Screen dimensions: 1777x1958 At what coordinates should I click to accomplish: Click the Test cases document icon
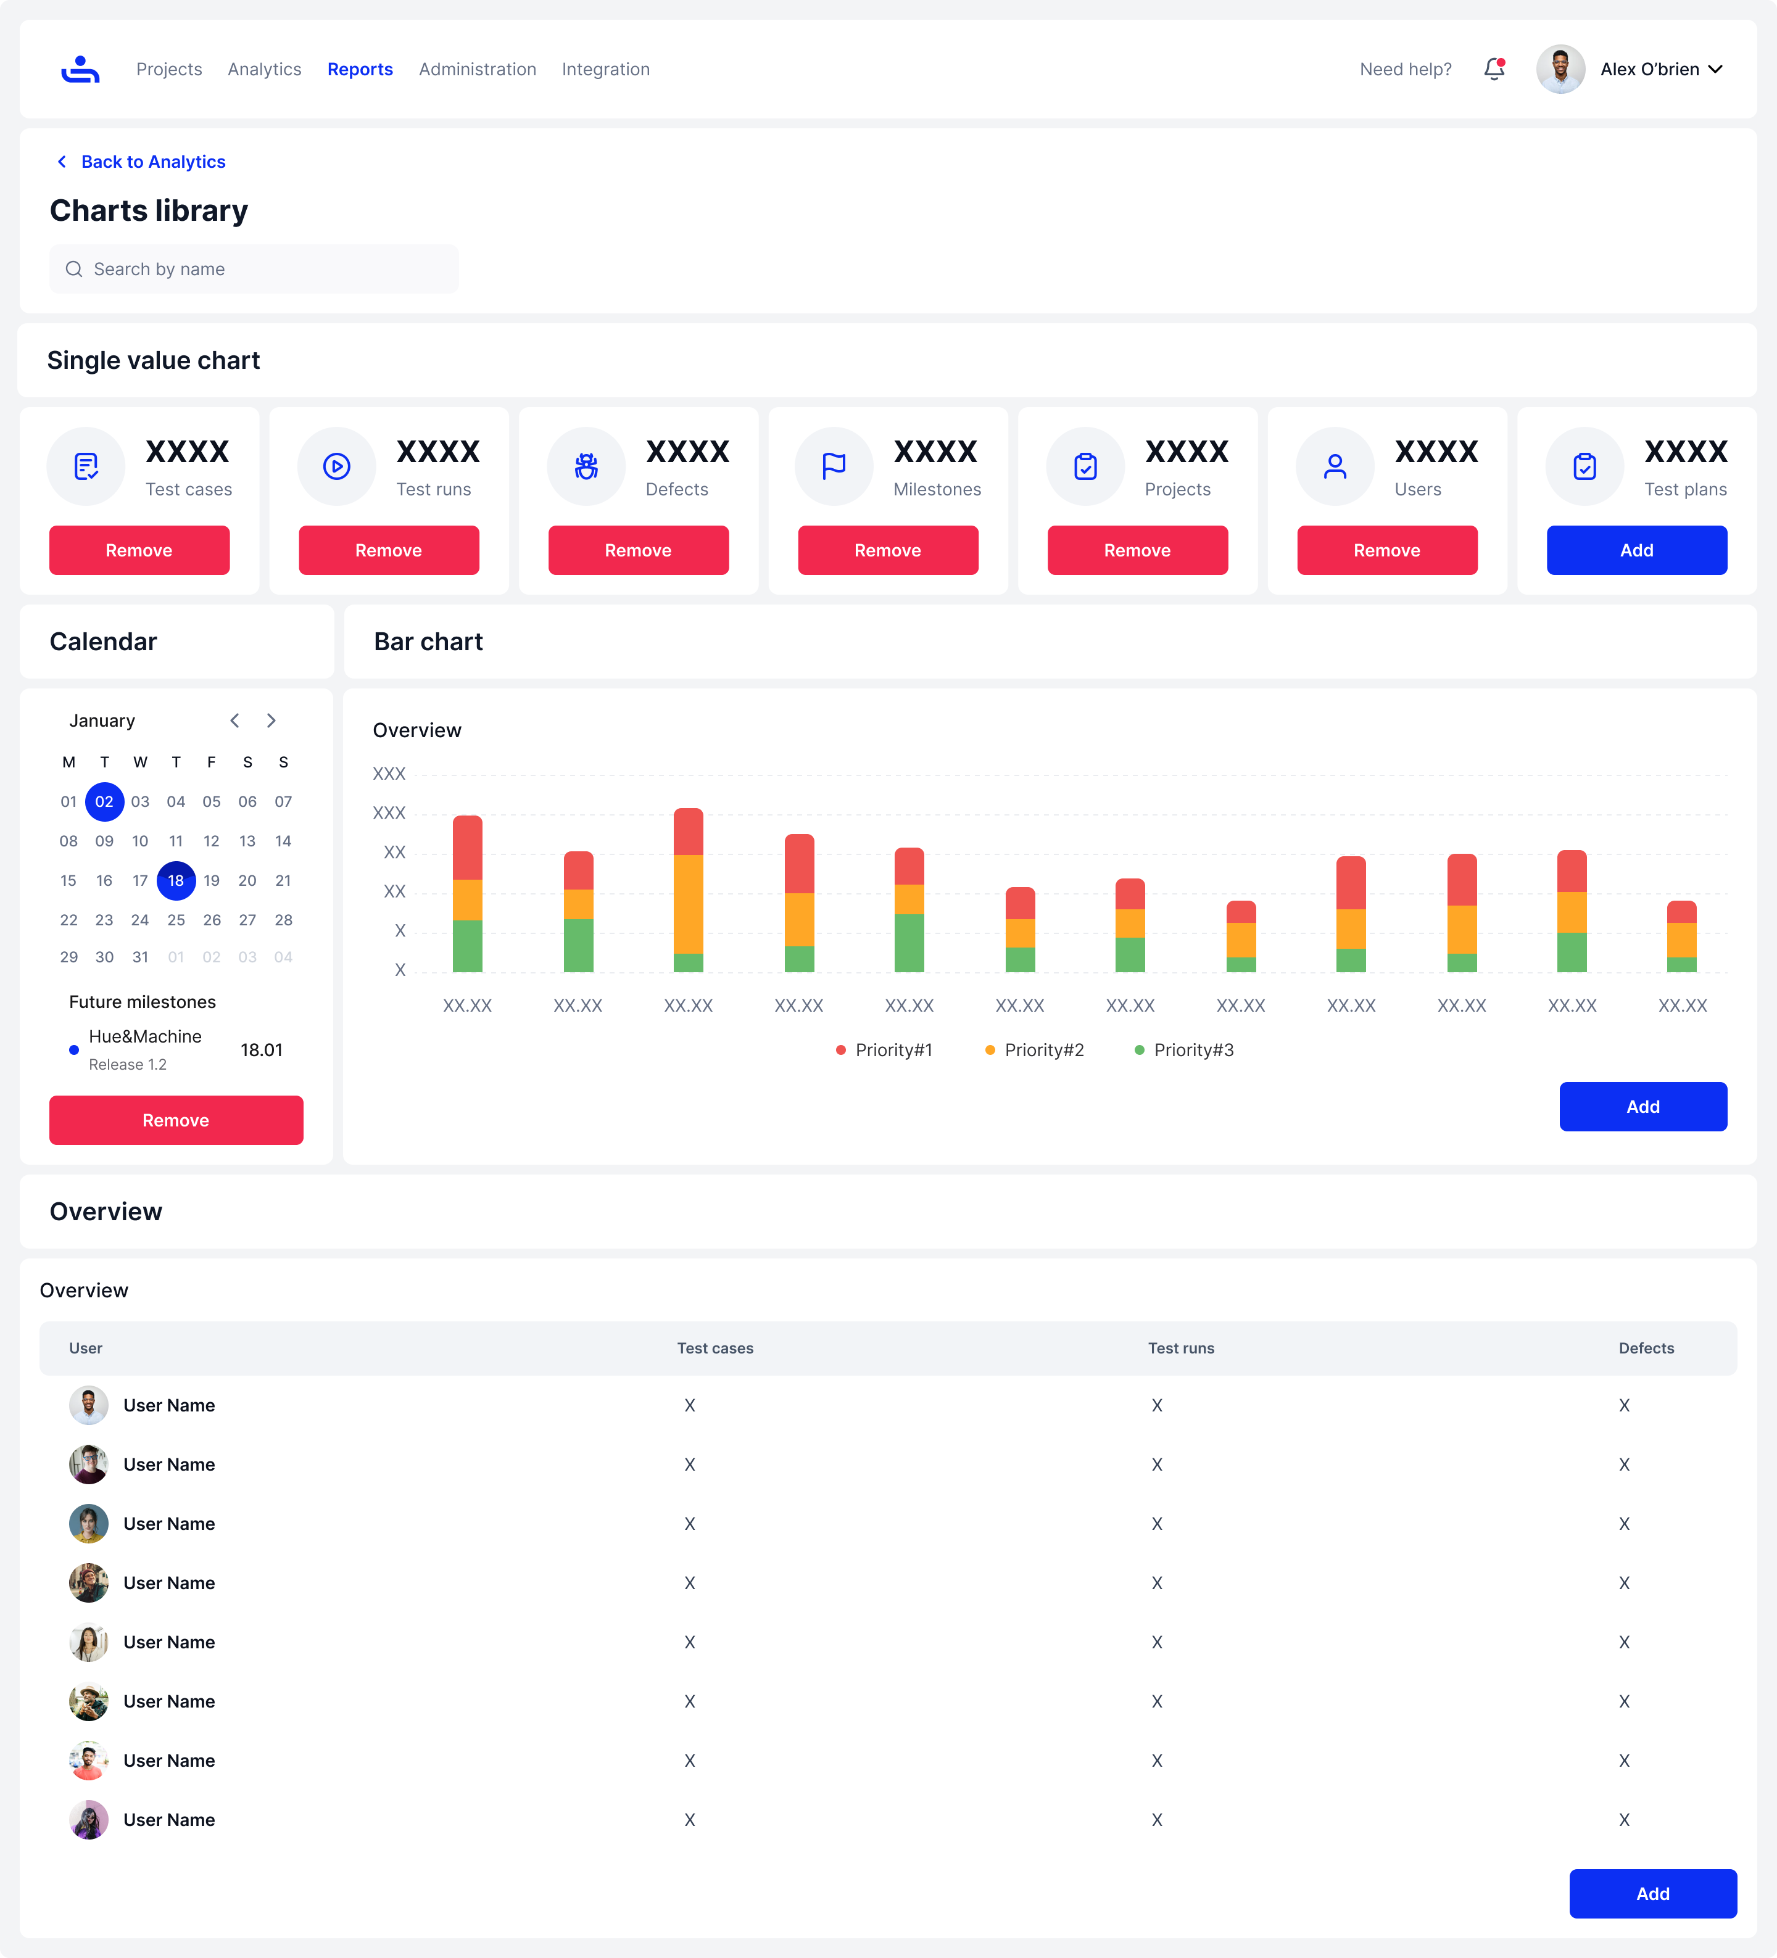(x=86, y=466)
